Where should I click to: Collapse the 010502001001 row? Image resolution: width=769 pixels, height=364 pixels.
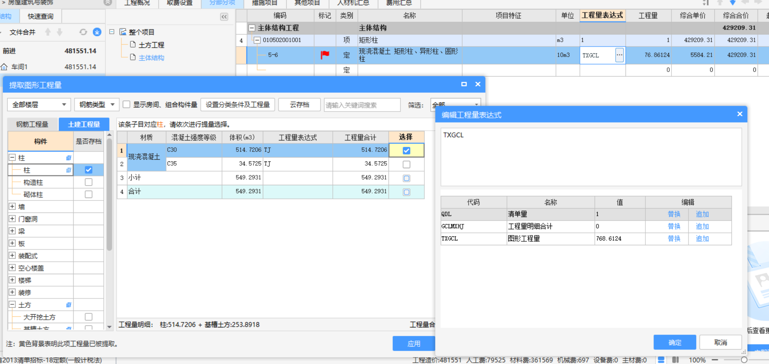[x=257, y=40]
